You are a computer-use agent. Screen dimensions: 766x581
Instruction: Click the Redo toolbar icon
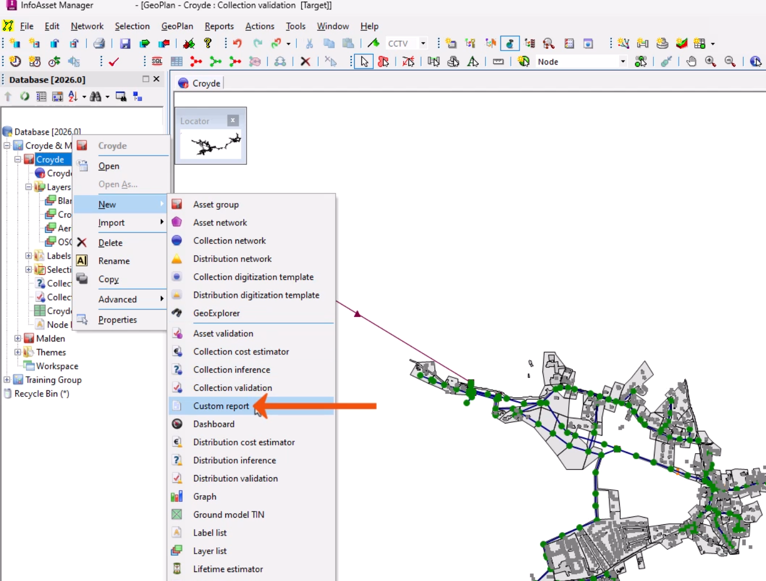[258, 43]
